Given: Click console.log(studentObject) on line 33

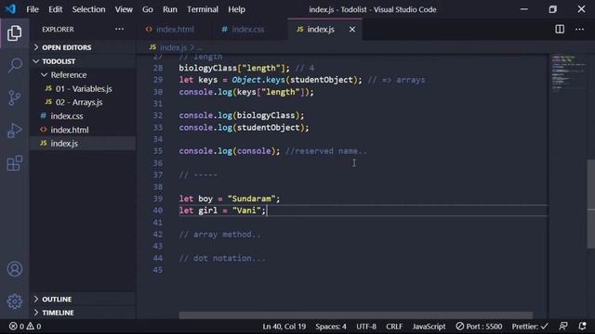Looking at the screenshot, I should coord(244,127).
